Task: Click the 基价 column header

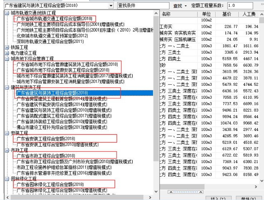Action: click(x=227, y=14)
